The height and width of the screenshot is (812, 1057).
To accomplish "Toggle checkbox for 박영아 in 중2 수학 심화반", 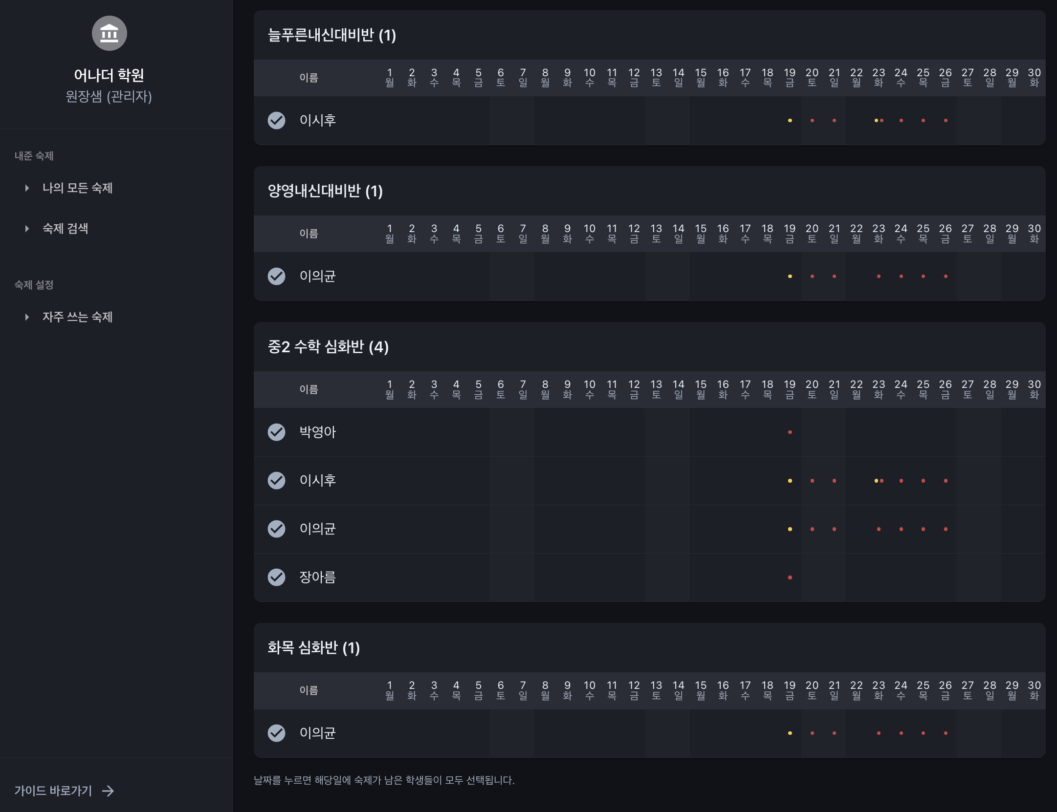I will [277, 432].
